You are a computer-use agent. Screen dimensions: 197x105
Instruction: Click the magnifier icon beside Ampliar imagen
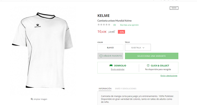click(32, 99)
